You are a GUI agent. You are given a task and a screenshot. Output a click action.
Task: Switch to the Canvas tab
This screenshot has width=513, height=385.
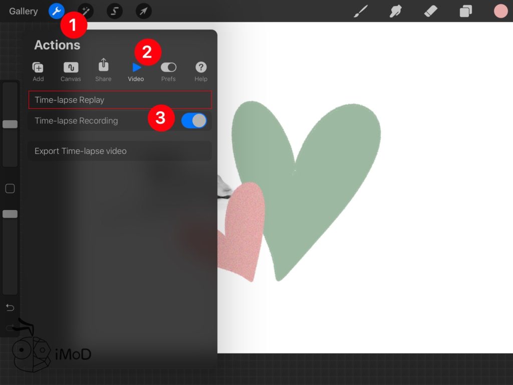click(71, 72)
